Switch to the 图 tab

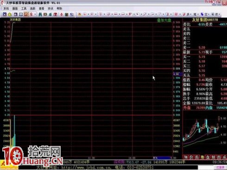tap(219, 157)
